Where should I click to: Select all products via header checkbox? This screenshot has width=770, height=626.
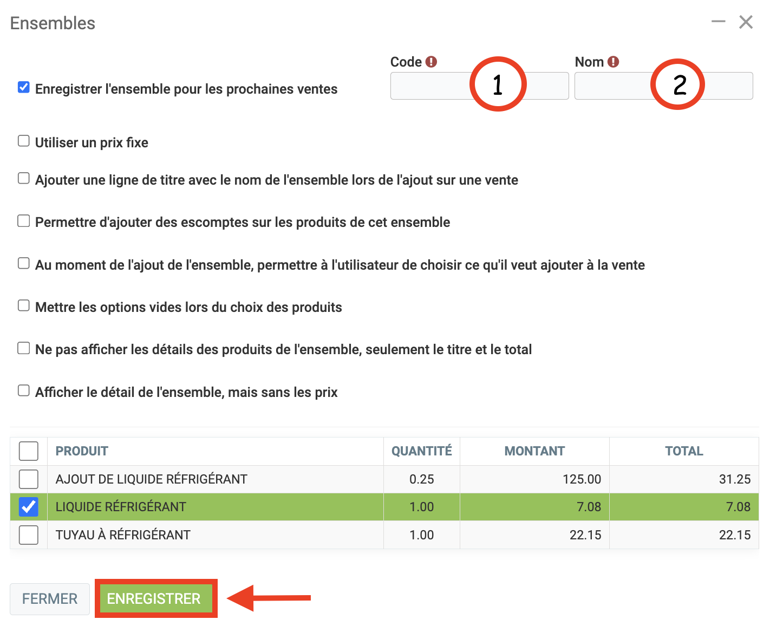29,451
